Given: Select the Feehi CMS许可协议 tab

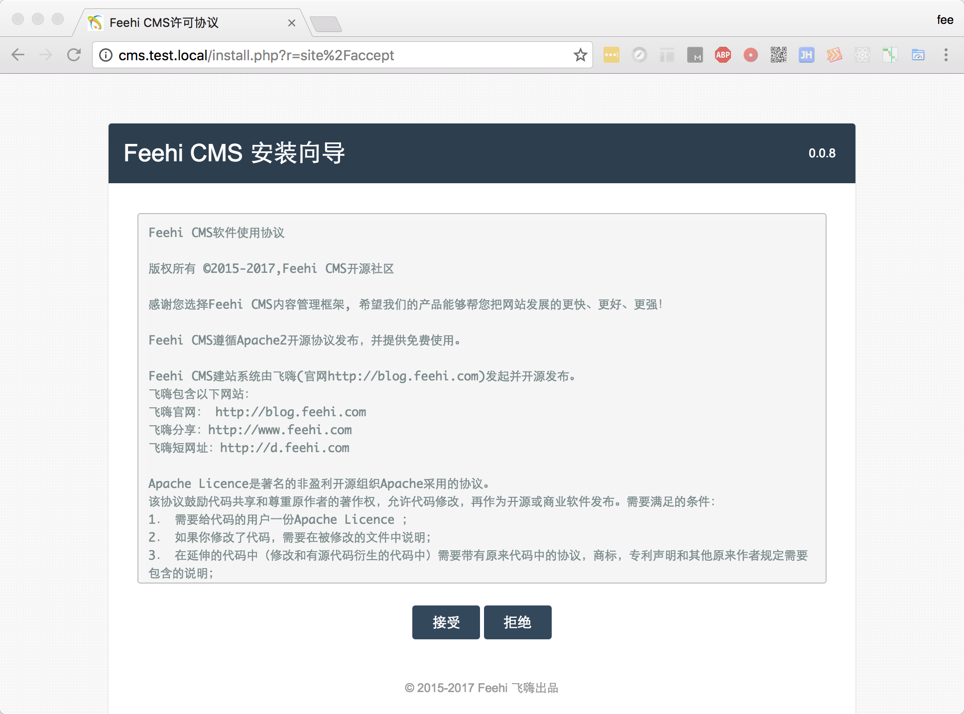Looking at the screenshot, I should [x=189, y=23].
